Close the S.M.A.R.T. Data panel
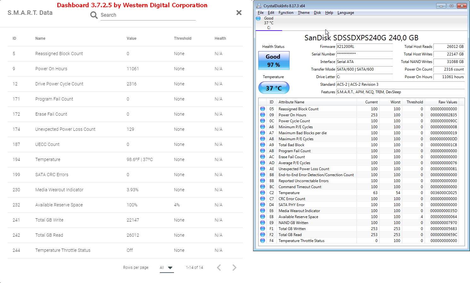Screen dimensions: 470x283 coord(239,13)
